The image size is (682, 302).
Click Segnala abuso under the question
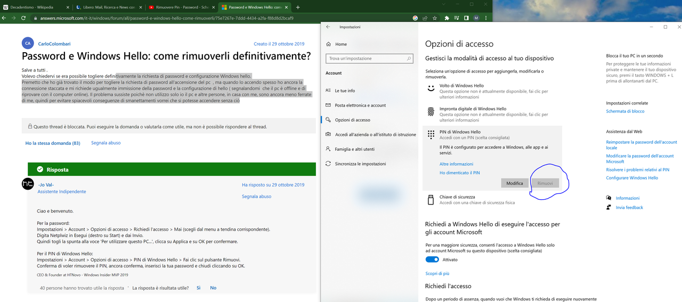(105, 143)
